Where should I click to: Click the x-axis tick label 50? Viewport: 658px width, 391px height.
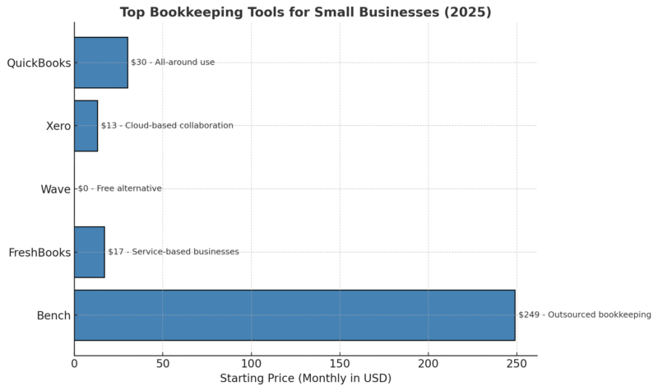(x=163, y=364)
